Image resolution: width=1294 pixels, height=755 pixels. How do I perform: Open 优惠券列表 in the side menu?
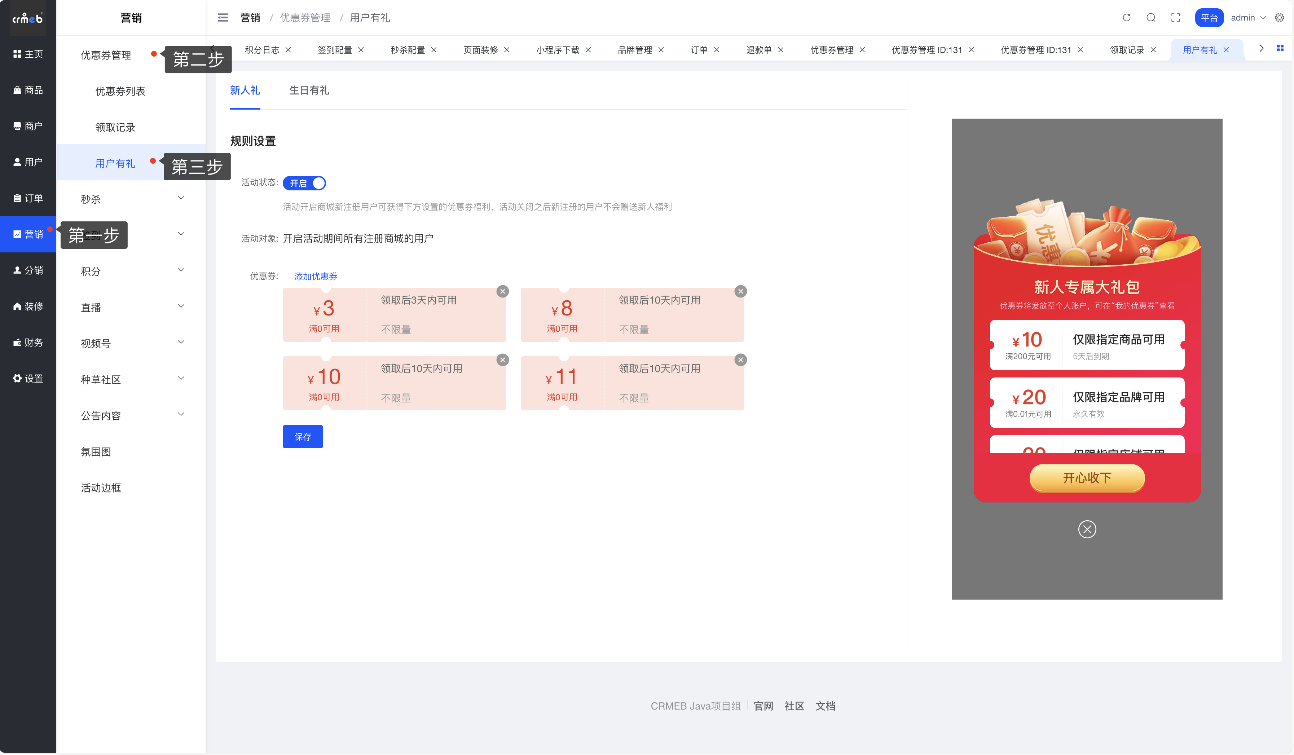point(120,91)
